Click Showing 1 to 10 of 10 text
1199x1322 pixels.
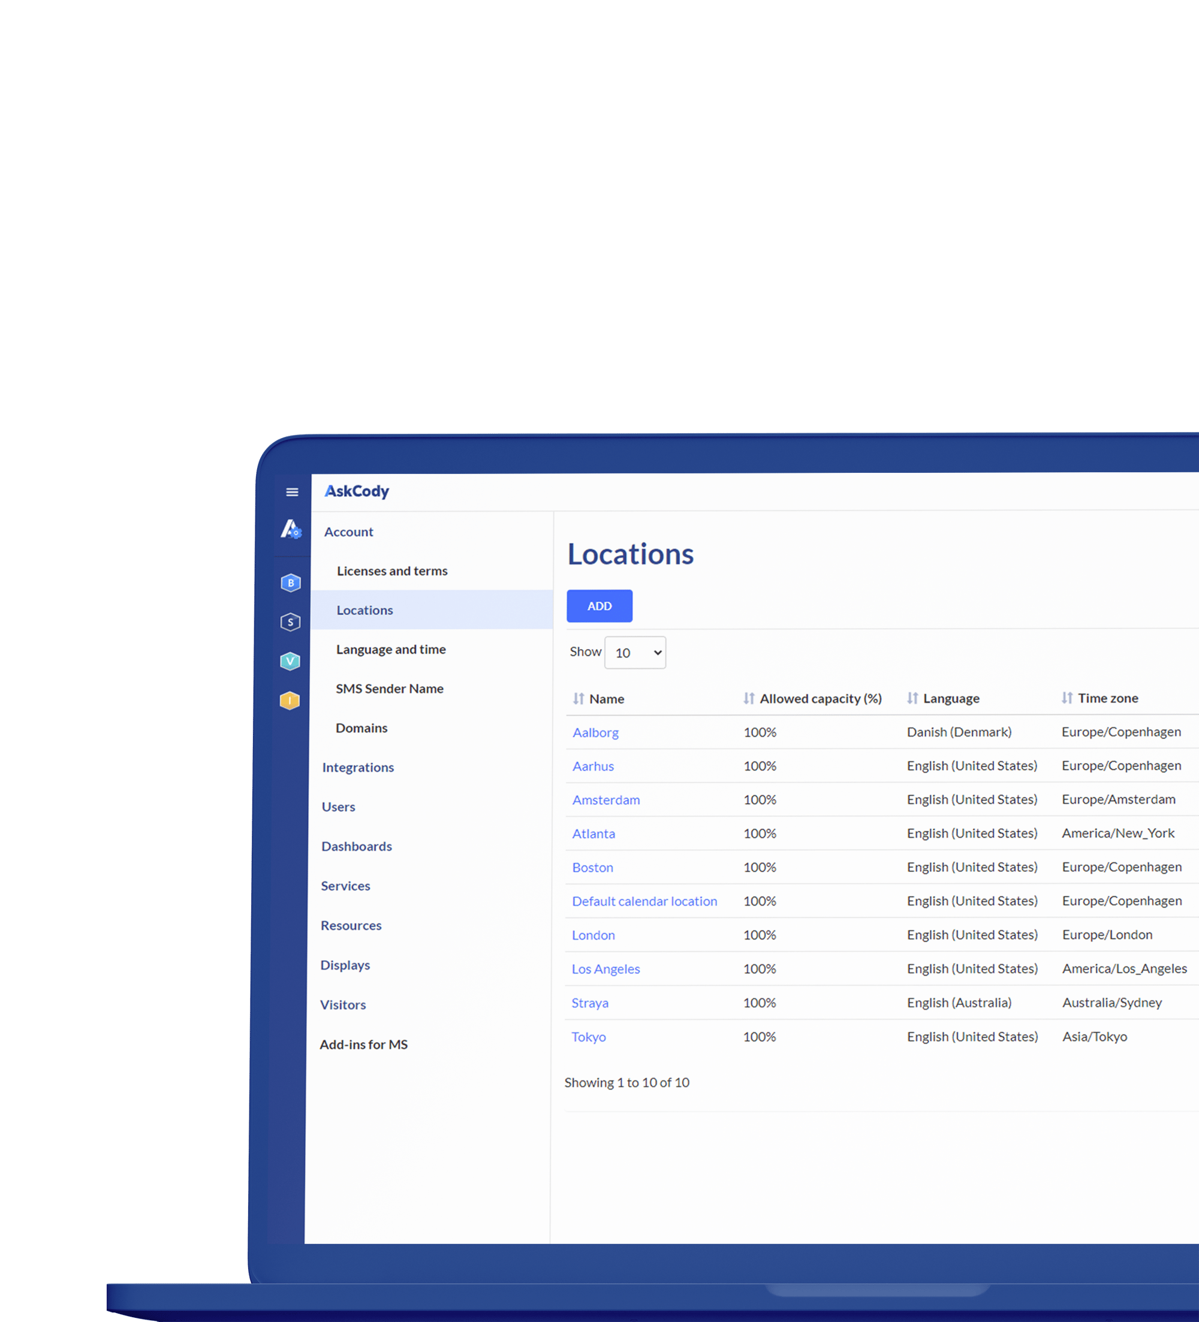coord(626,1083)
